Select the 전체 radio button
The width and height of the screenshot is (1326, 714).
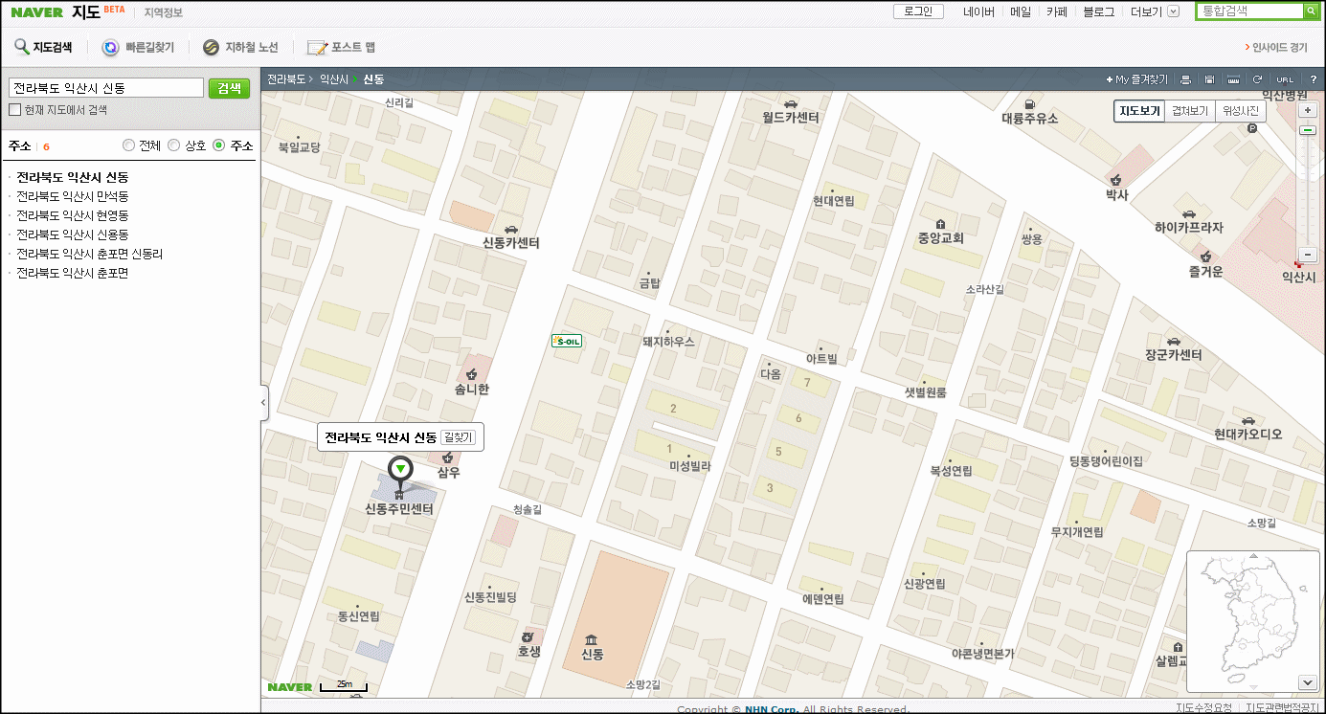[129, 145]
